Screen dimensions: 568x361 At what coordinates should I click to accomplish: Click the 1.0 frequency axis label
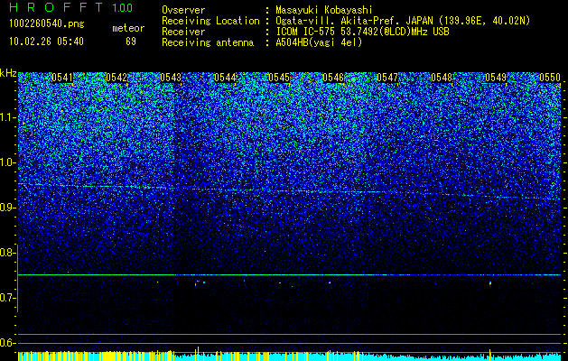coord(7,162)
